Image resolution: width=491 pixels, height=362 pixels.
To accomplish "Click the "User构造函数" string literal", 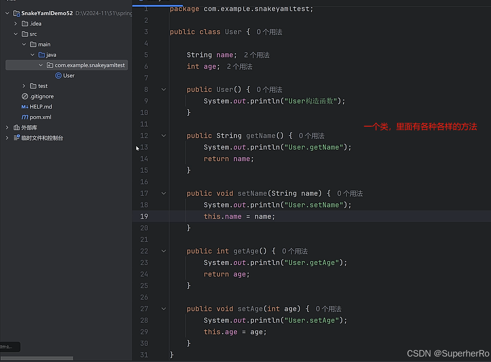I will point(311,101).
